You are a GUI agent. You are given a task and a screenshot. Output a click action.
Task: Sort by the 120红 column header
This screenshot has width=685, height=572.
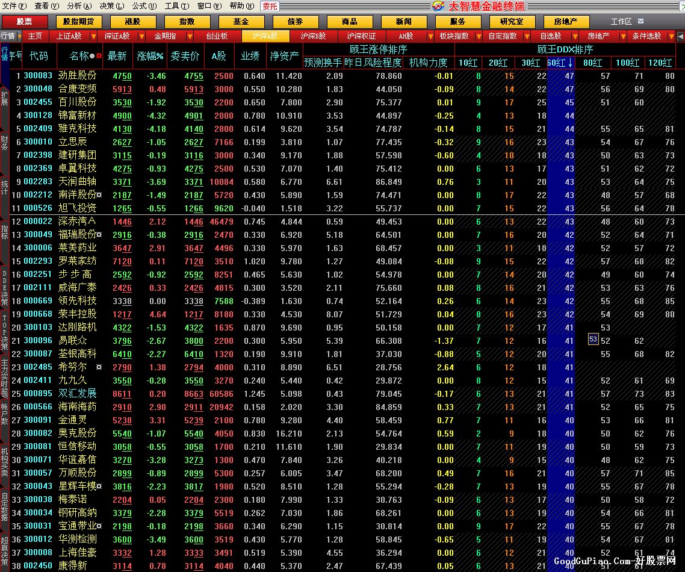(x=660, y=63)
